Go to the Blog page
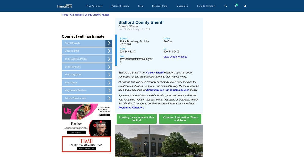This screenshot has width=304, height=157. [x=141, y=6]
